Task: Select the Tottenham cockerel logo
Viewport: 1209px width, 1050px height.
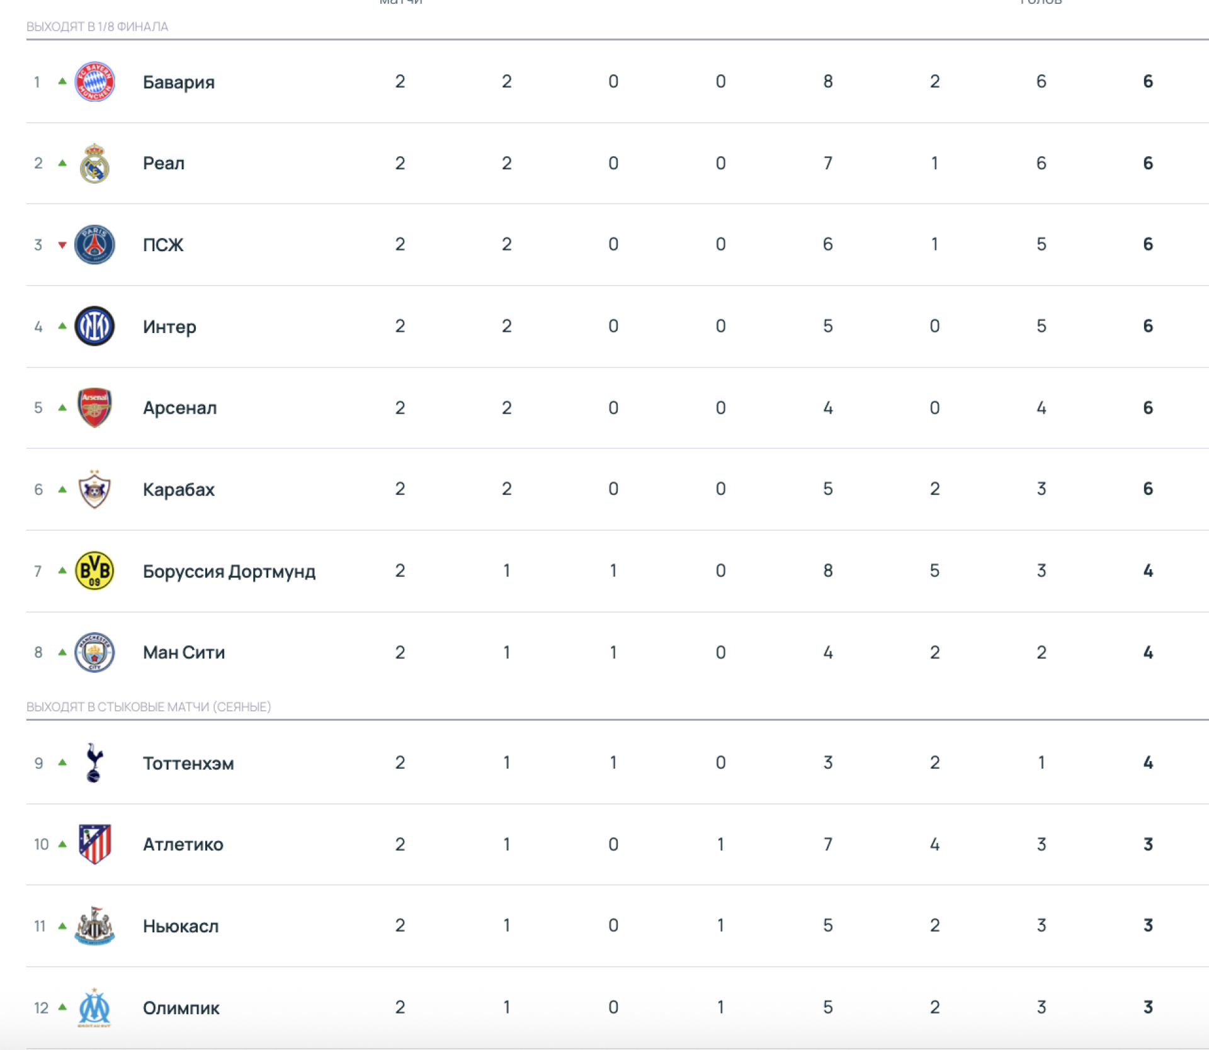Action: pos(94,763)
